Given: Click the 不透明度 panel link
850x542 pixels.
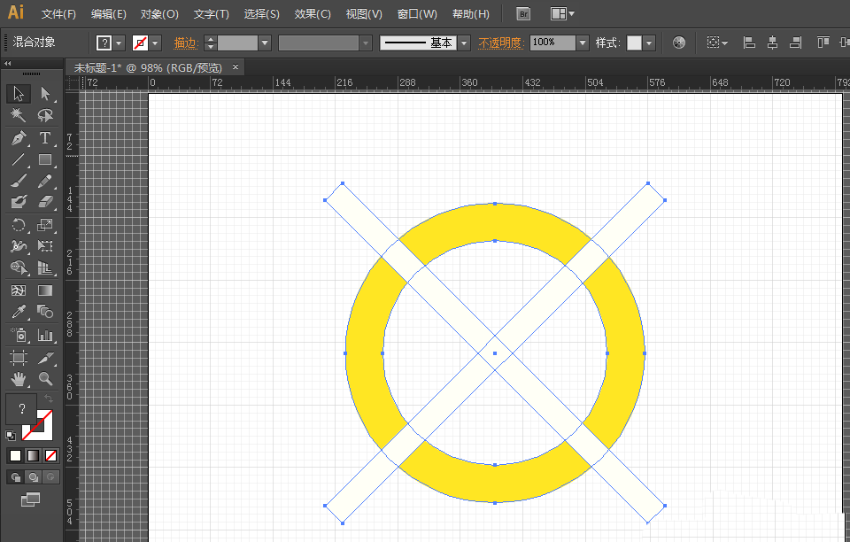Looking at the screenshot, I should coord(500,43).
